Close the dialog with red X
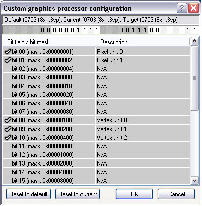This screenshot has width=202, height=206. click(x=193, y=8)
